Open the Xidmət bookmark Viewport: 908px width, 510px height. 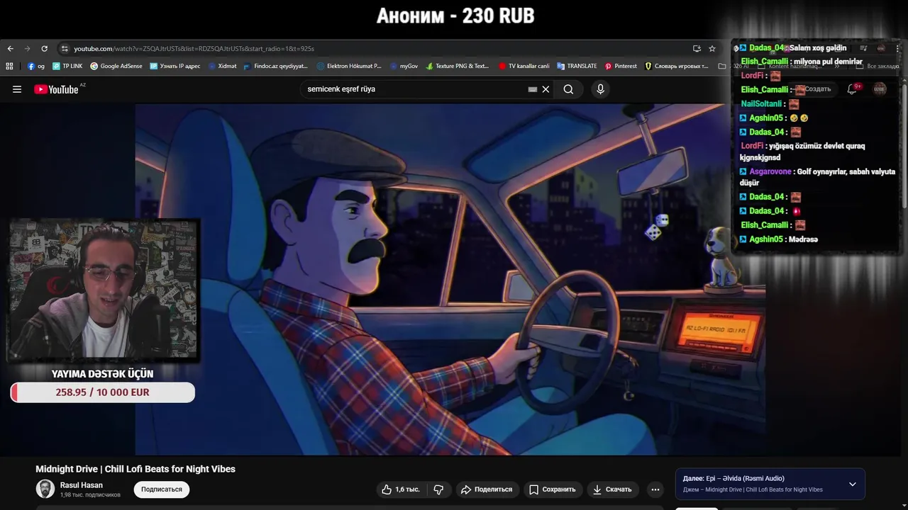[222, 66]
